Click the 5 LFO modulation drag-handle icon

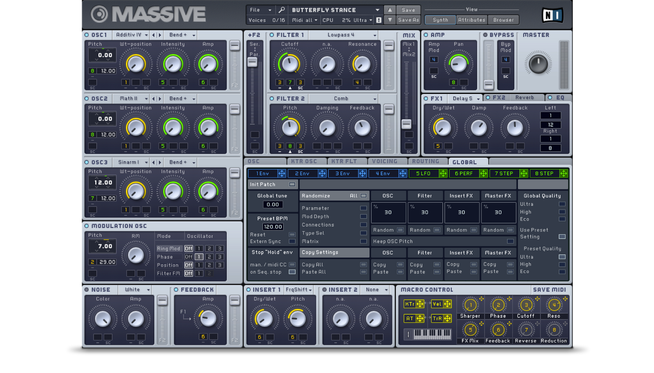click(443, 173)
